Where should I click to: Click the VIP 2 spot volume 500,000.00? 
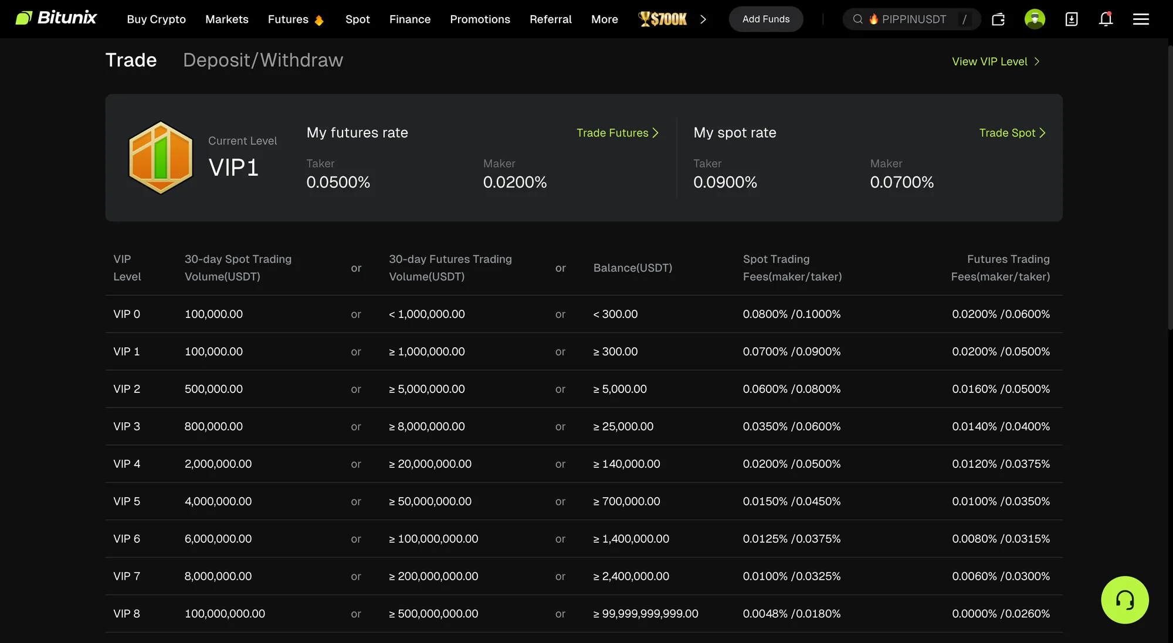213,389
